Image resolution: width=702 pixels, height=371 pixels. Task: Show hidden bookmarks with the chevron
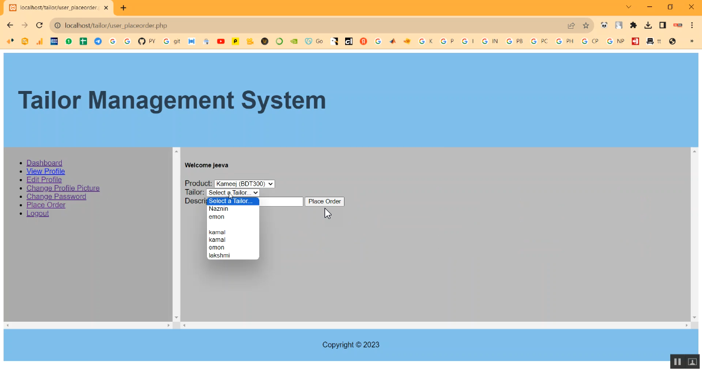pyautogui.click(x=691, y=42)
